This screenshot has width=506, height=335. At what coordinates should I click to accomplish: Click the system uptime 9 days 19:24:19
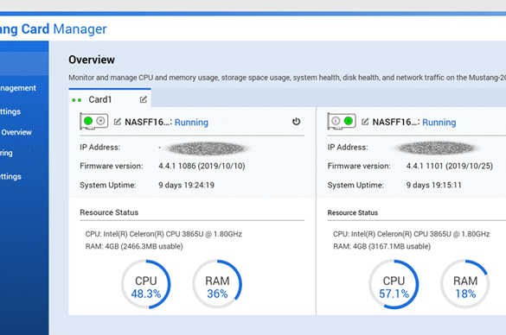[x=186, y=186]
